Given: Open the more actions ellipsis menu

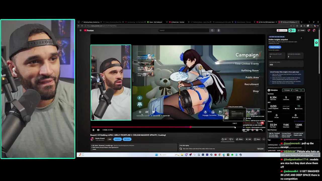Looking at the screenshot, I should [x=264, y=139].
